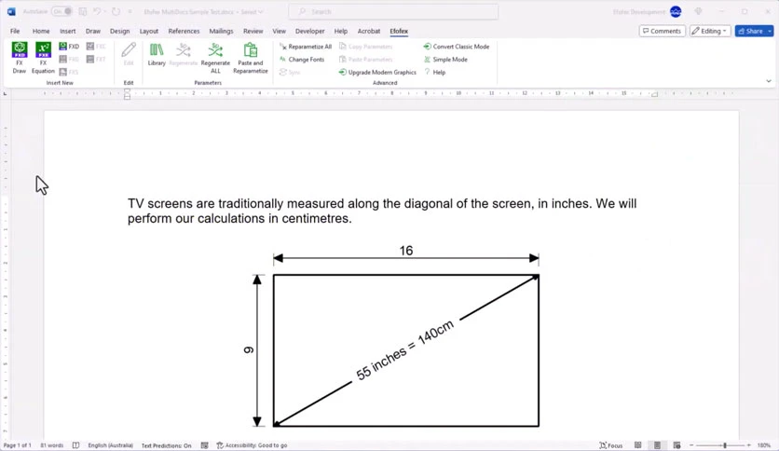Click the 81 words count in status bar

click(x=51, y=445)
